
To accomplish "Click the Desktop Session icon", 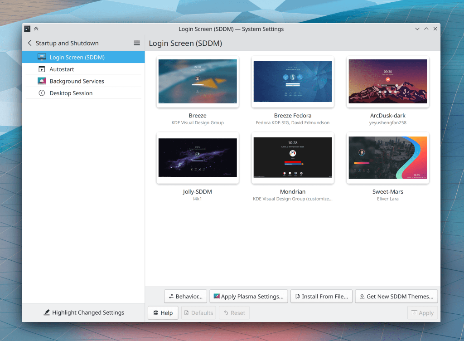I will click(x=42, y=93).
